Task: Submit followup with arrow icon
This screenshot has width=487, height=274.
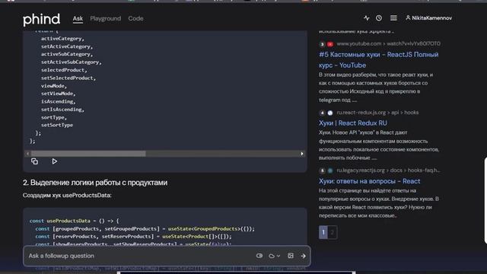Action: point(303,256)
